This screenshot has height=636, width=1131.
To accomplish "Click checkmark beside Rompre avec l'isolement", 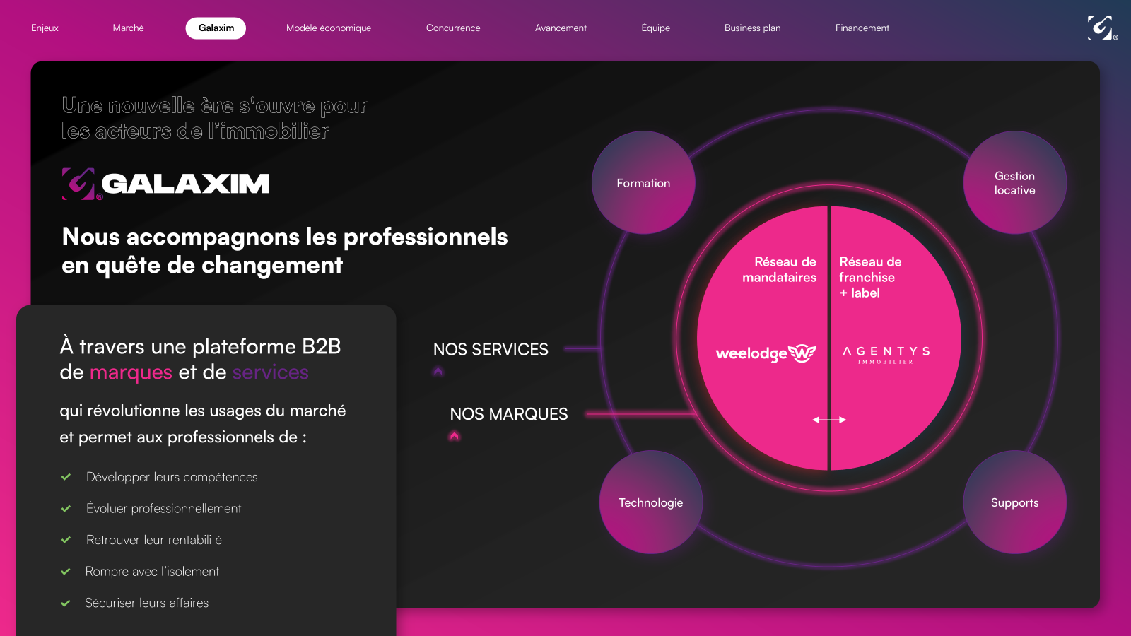I will tap(66, 572).
